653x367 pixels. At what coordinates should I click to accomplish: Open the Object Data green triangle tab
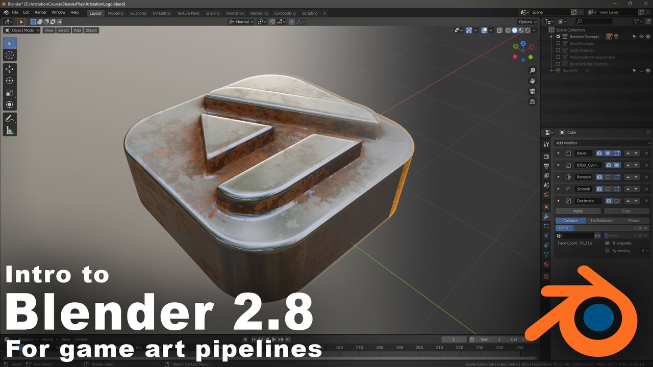(546, 254)
